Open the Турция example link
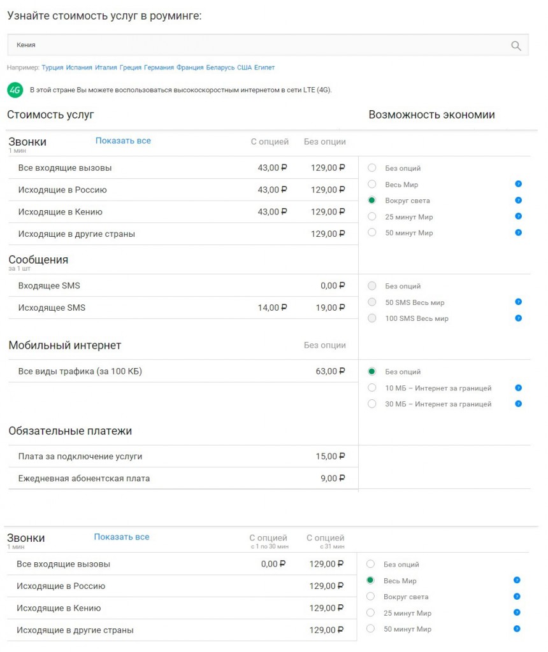548x652 pixels. point(52,67)
